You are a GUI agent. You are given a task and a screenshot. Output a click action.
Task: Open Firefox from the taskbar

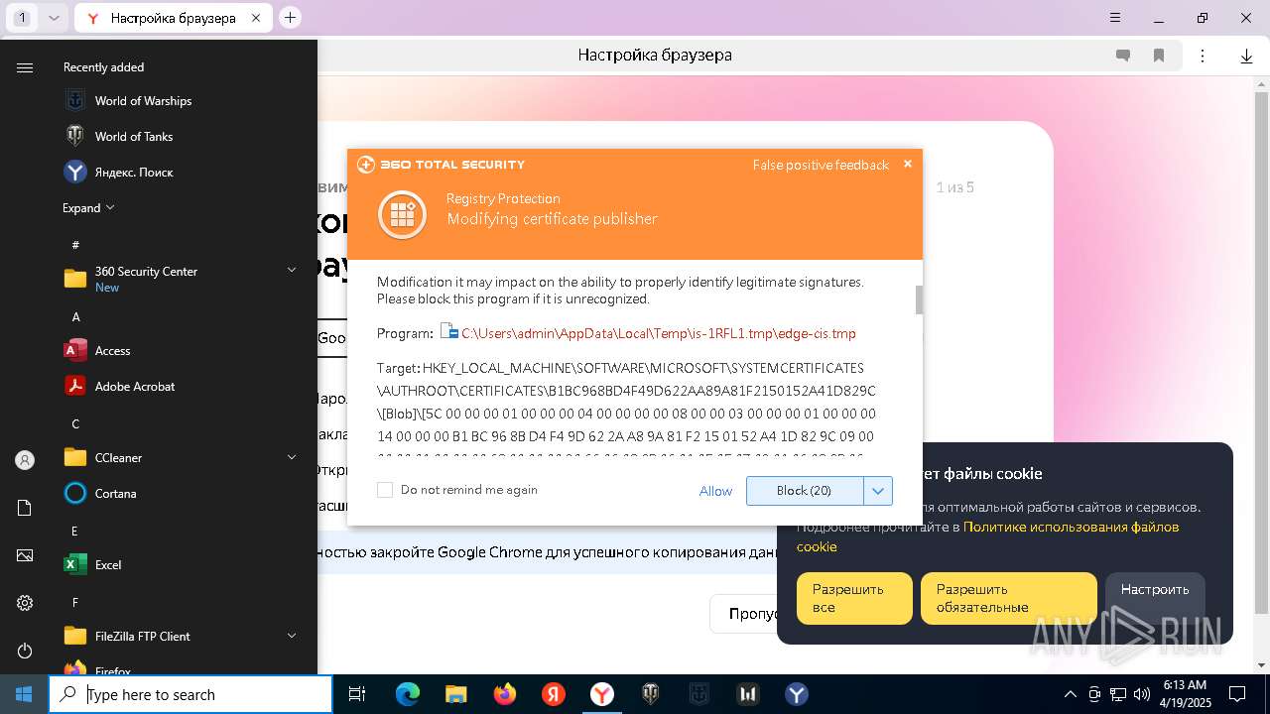[505, 694]
